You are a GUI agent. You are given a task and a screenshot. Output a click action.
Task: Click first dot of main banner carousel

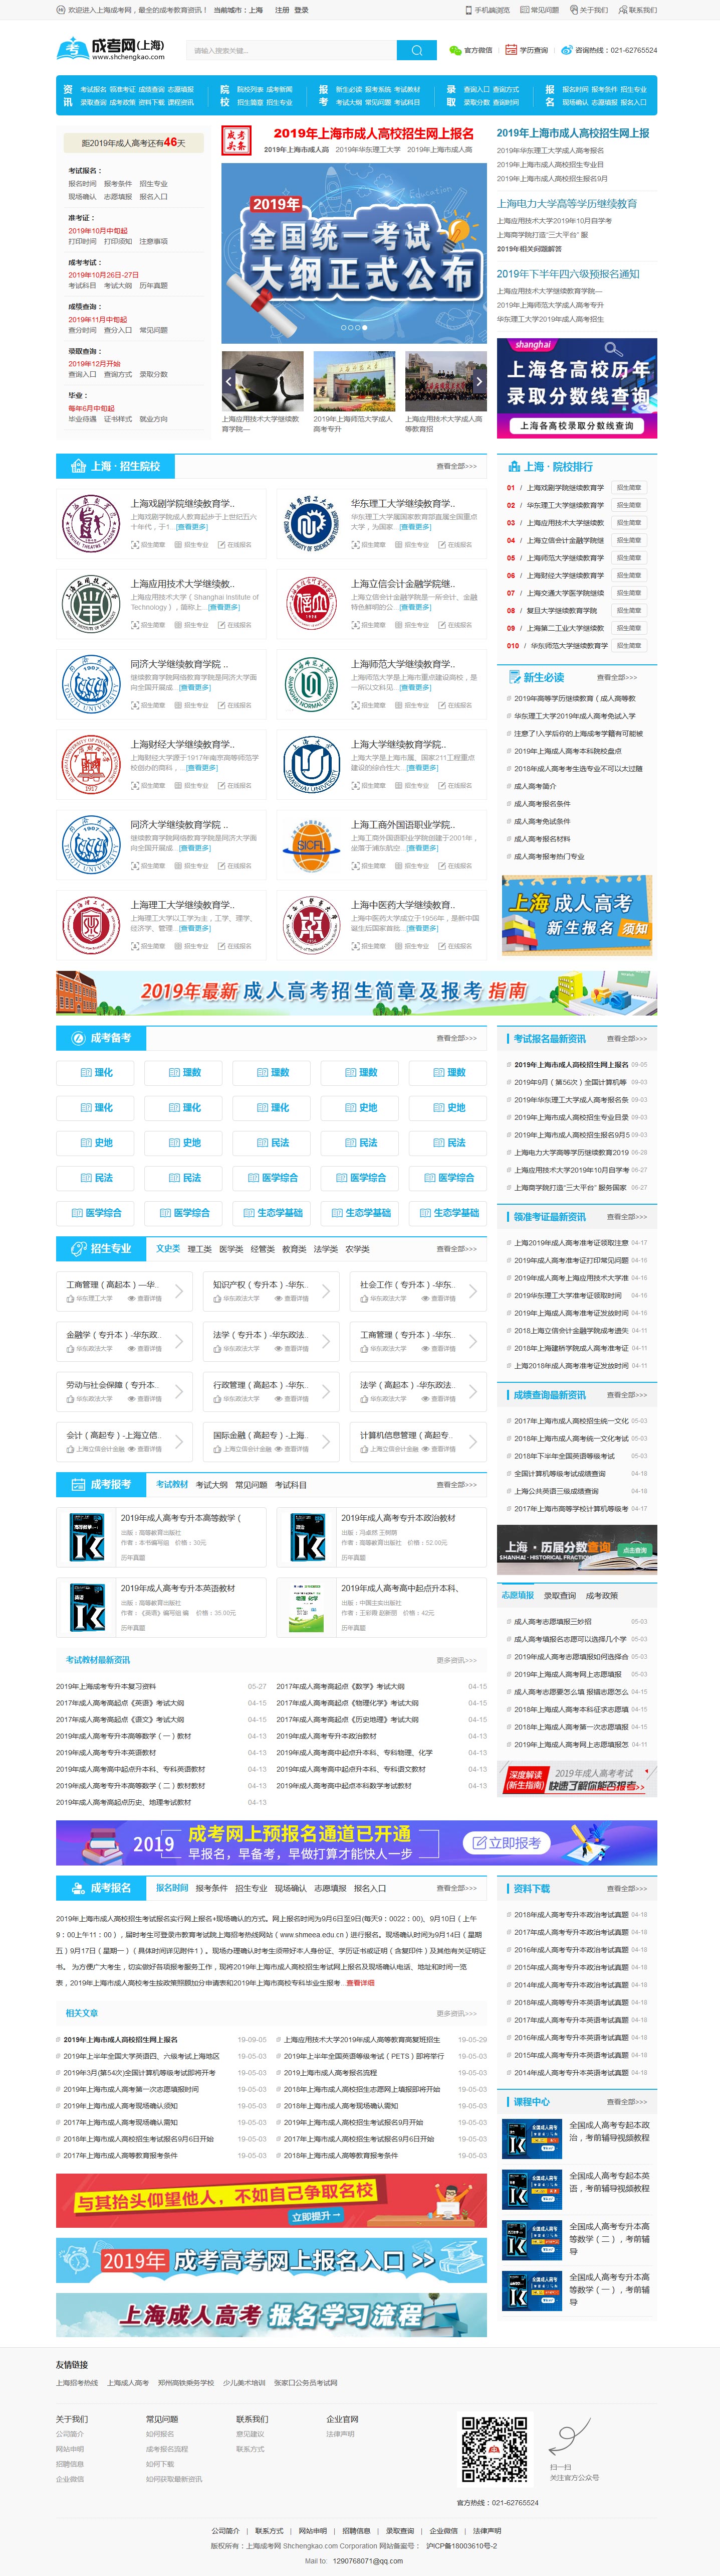pyautogui.click(x=344, y=327)
